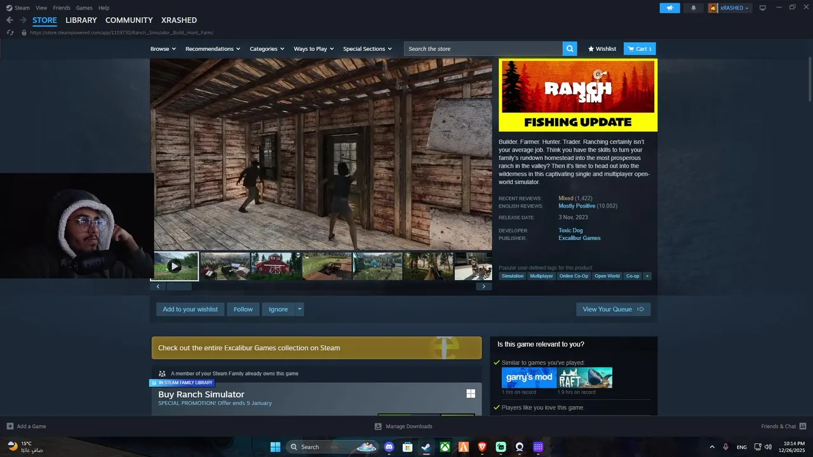
Task: Select the STORE tab
Action: pos(44,20)
